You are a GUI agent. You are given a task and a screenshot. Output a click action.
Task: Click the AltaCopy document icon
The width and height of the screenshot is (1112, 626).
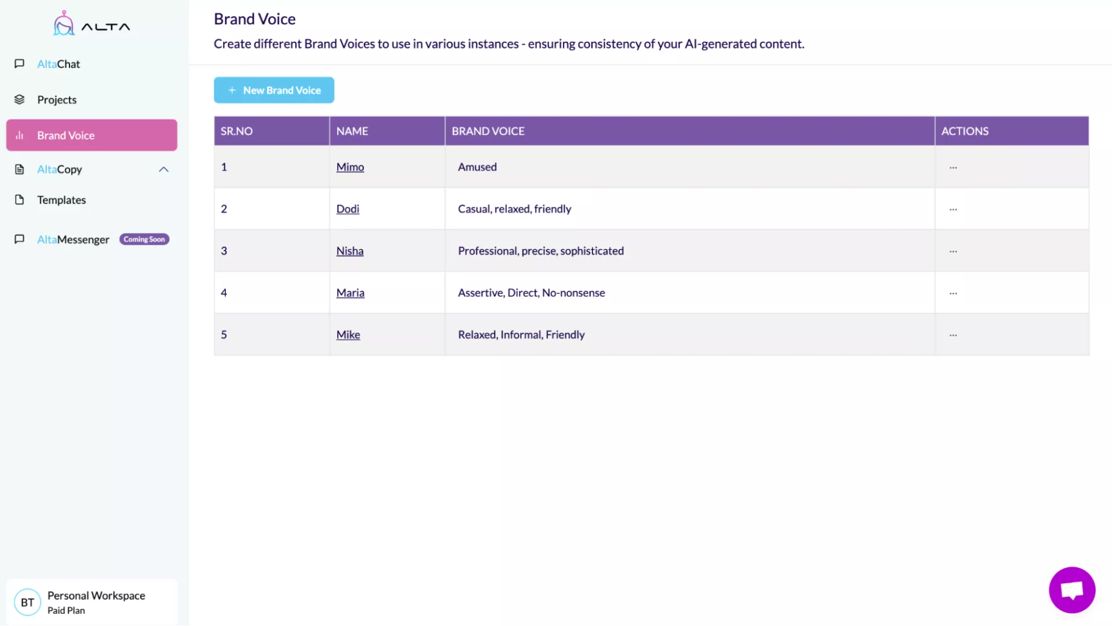pyautogui.click(x=19, y=170)
